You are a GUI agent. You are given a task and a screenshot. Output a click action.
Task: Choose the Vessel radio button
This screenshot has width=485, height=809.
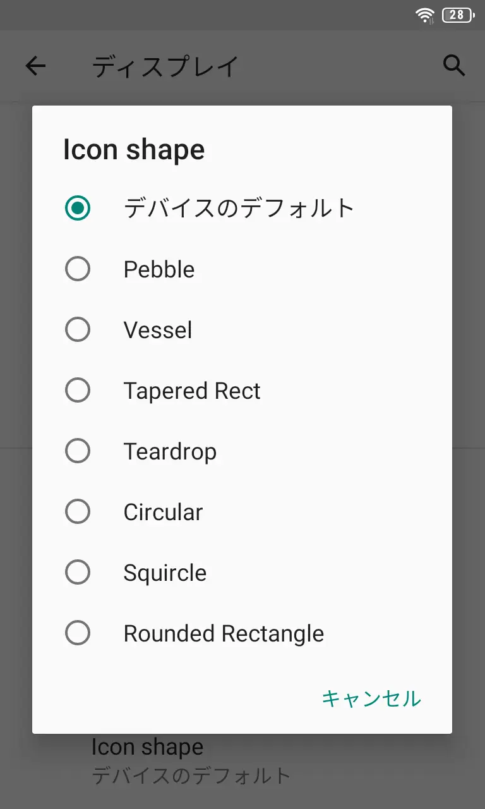click(78, 330)
